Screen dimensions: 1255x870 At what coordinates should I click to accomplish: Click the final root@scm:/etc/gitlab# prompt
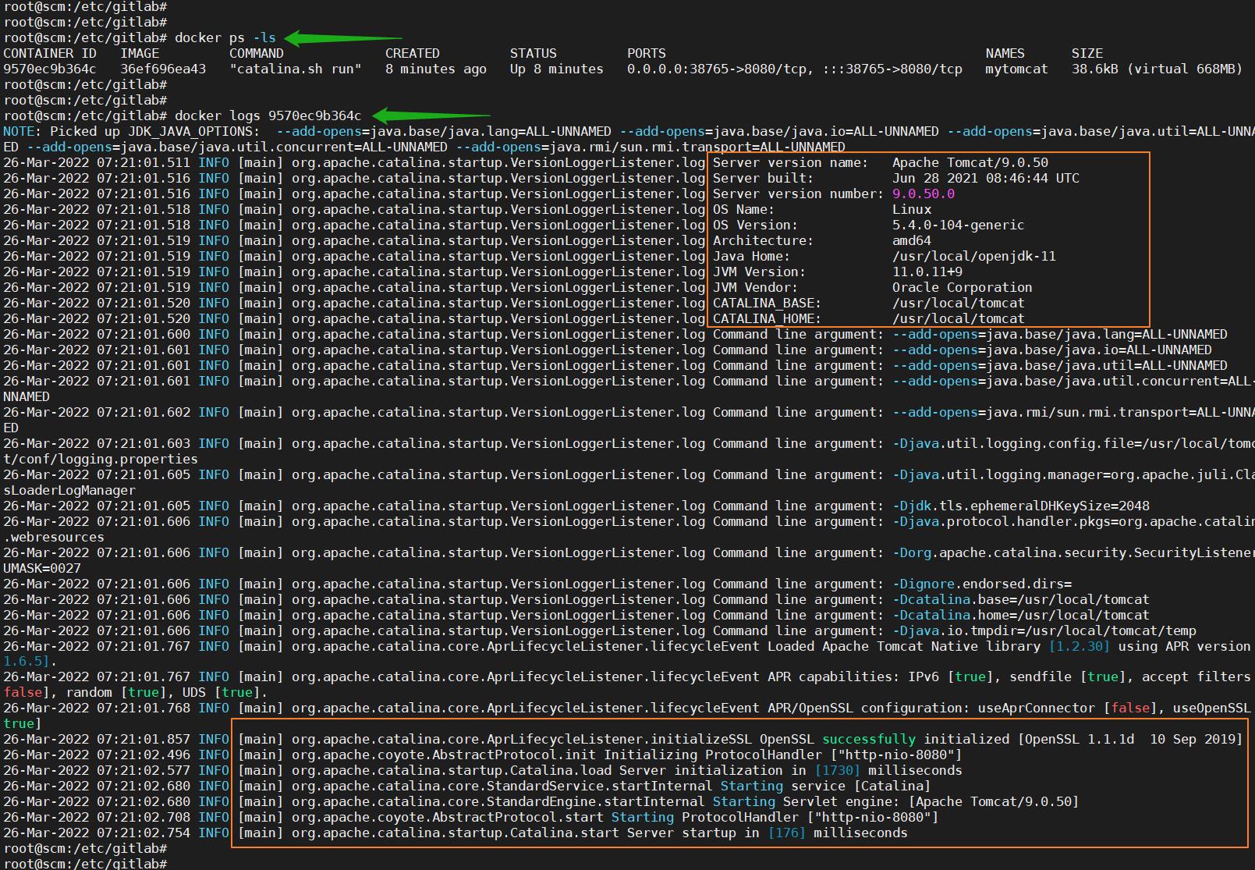[85, 863]
